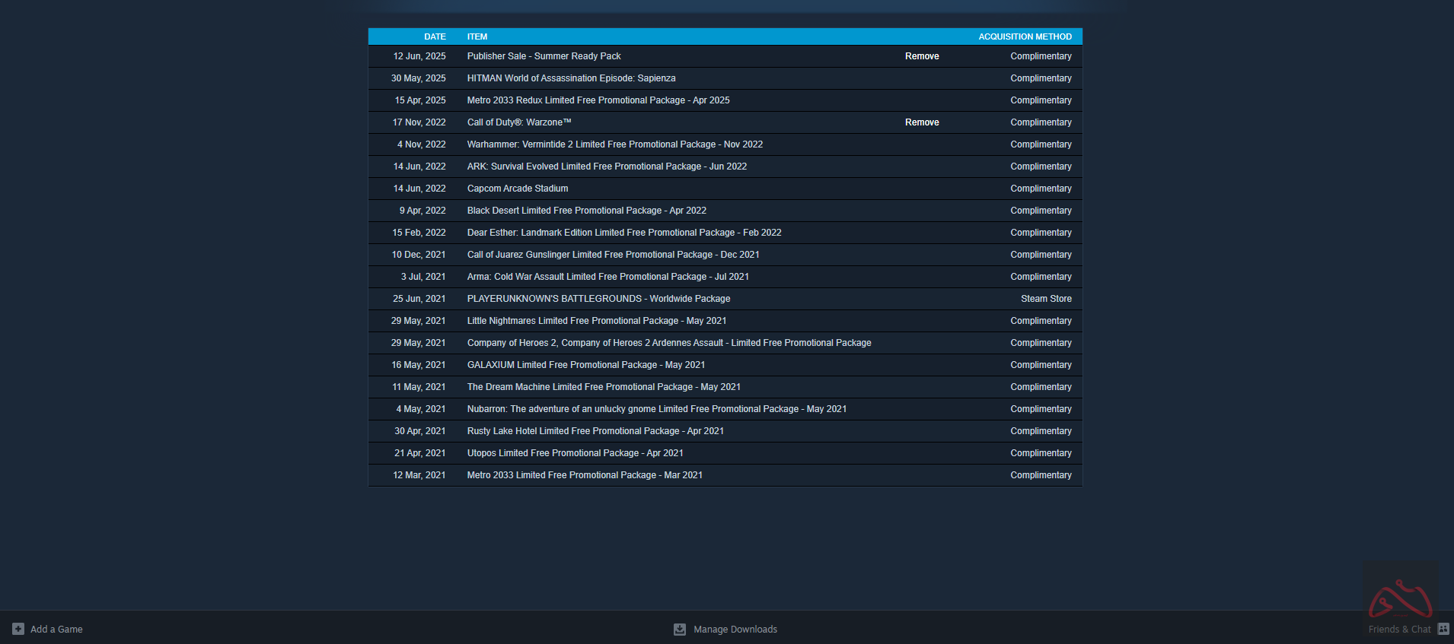Click the Add a Game plus icon
Screen dimensions: 1454x644
click(x=18, y=629)
